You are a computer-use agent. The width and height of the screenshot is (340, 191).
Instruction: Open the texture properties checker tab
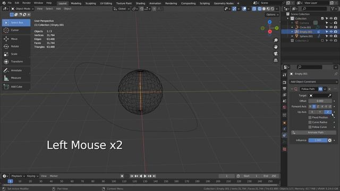[285, 150]
